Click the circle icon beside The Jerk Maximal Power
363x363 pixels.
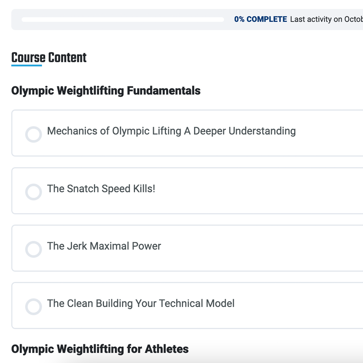pos(33,249)
